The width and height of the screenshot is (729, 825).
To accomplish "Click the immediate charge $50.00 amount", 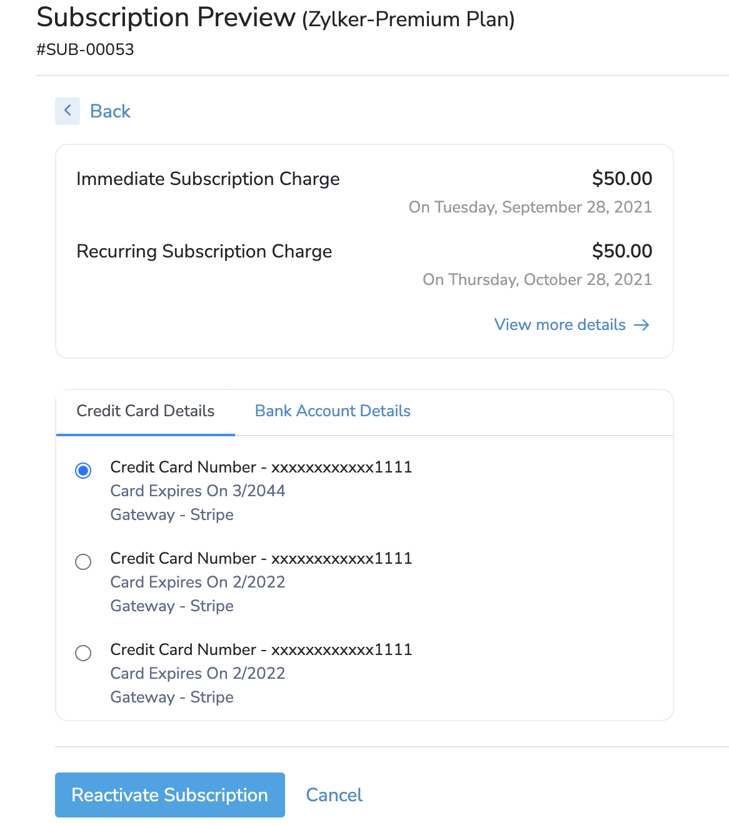I will pos(621,179).
